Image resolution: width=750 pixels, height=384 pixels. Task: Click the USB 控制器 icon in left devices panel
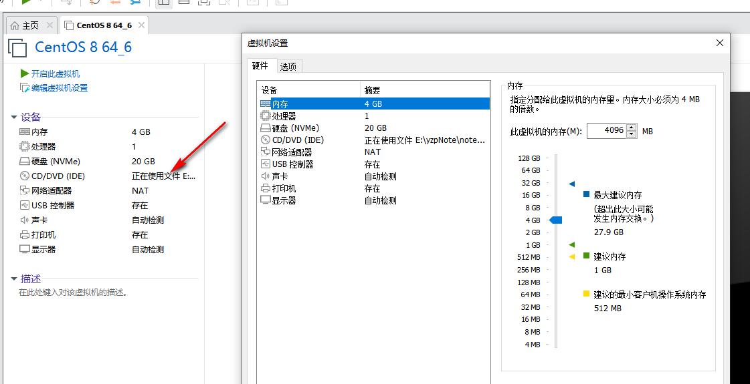pyautogui.click(x=24, y=206)
